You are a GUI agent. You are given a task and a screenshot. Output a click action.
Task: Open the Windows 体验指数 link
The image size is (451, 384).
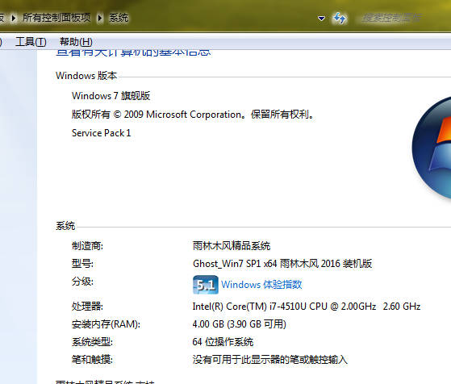(x=261, y=285)
